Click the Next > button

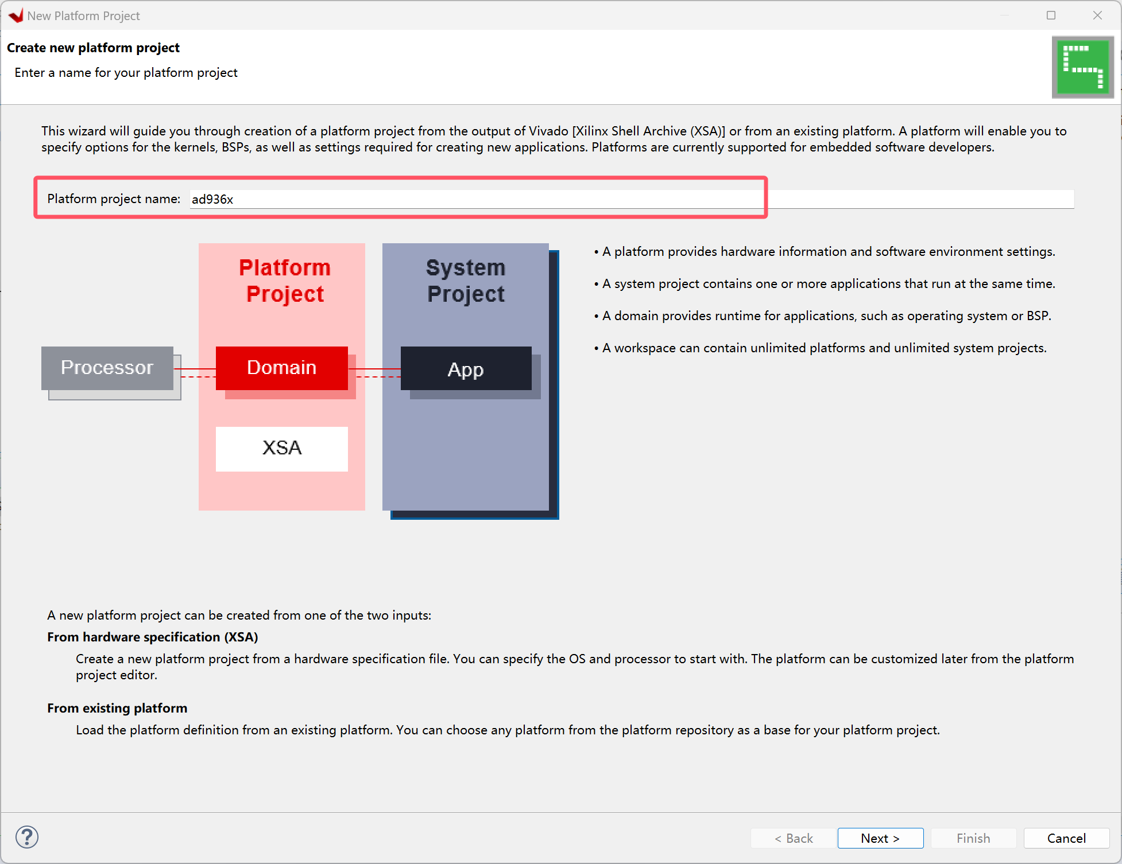(x=880, y=838)
